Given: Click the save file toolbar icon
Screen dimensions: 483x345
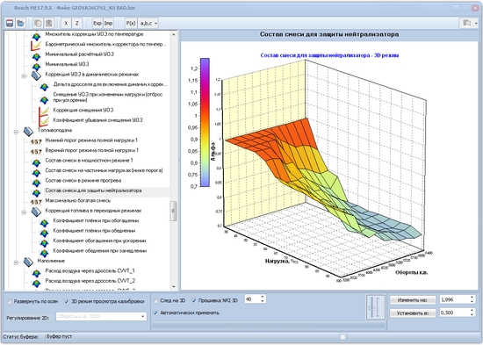Looking at the screenshot, I should [x=10, y=23].
